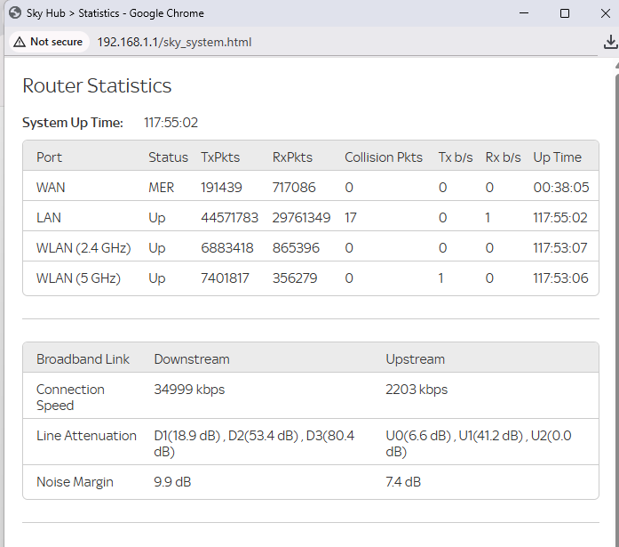
Task: Maximize the Chrome popup window
Action: coord(565,13)
